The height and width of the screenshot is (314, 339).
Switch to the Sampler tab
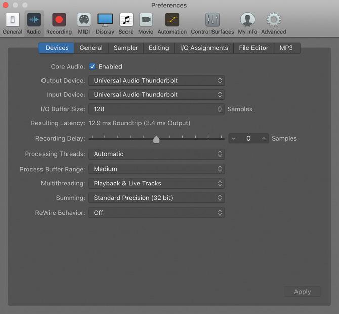click(125, 48)
